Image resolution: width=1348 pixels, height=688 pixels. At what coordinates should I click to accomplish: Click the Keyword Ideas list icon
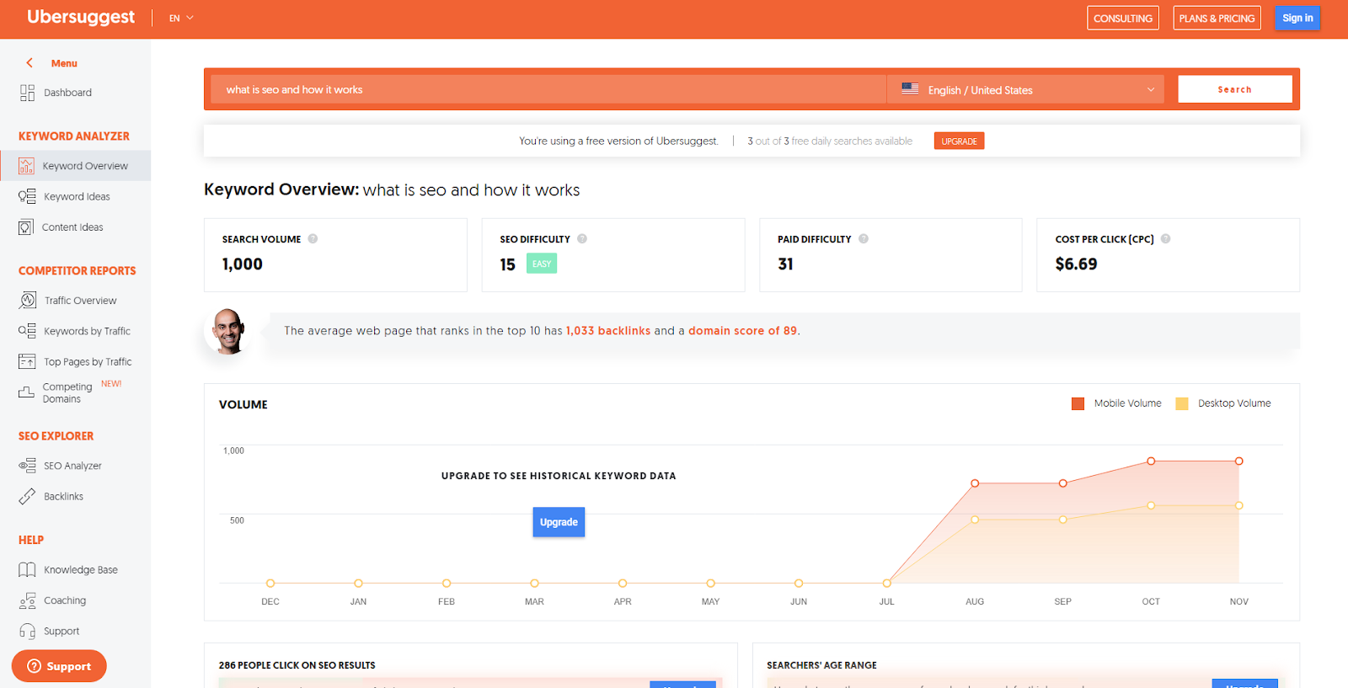[27, 196]
